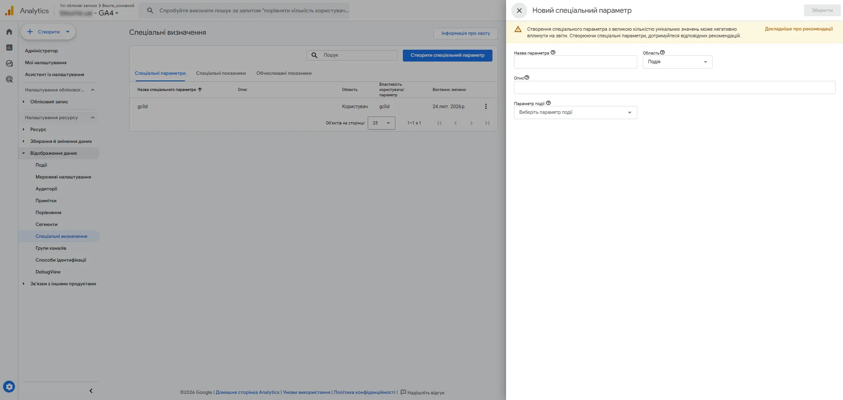This screenshot has width=843, height=400.
Task: Click the Назва параметра input field
Action: pyautogui.click(x=575, y=62)
